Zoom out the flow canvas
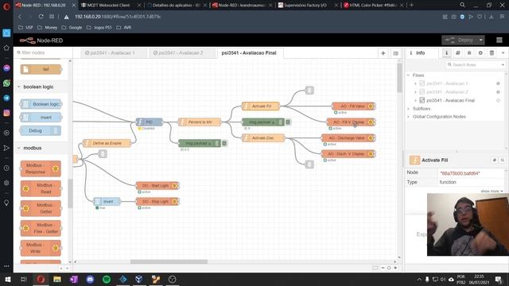509x286 pixels. tap(383, 269)
